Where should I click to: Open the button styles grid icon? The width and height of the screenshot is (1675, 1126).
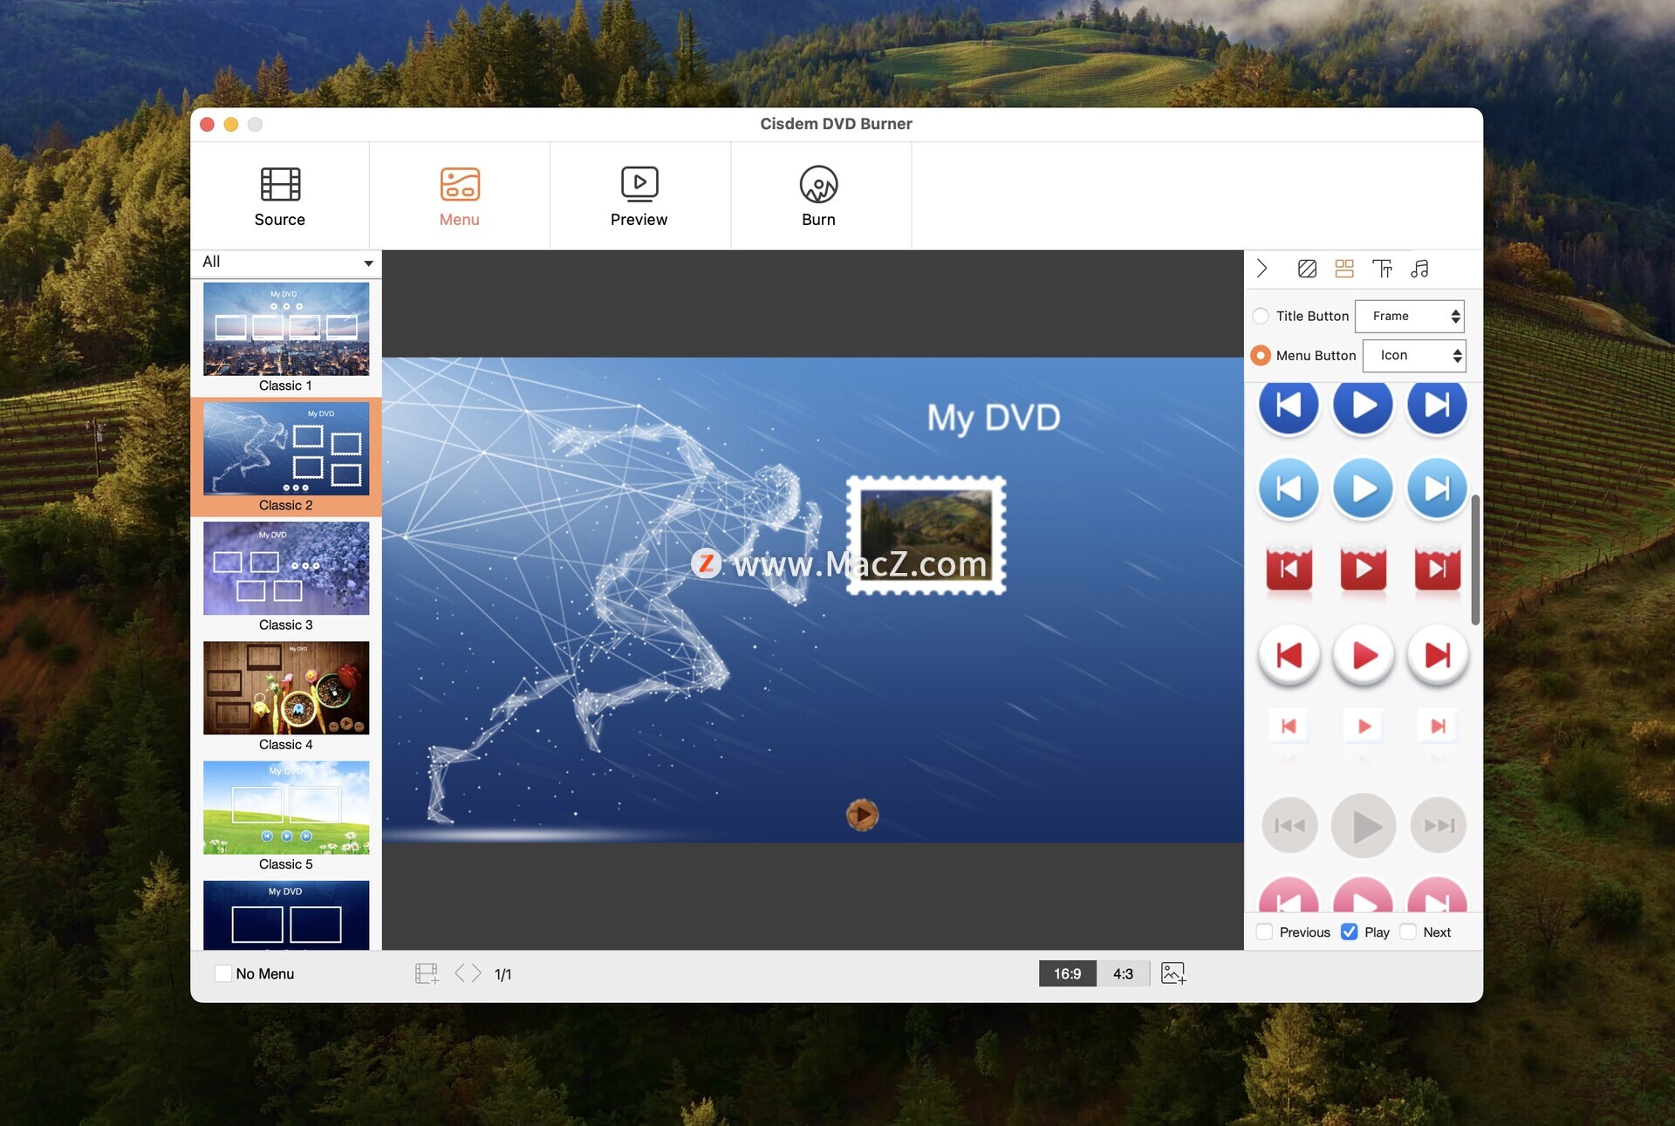[x=1344, y=269]
